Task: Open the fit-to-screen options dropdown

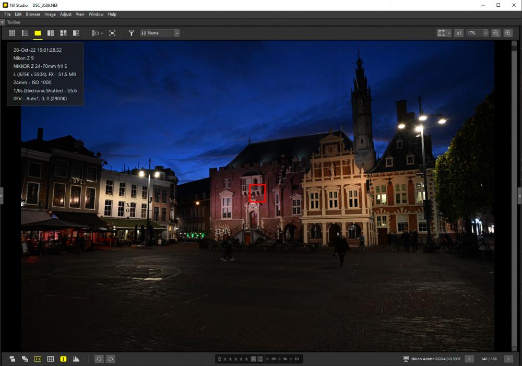Action: pos(444,33)
